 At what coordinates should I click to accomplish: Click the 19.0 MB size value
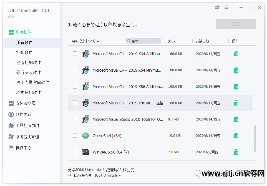(x=174, y=136)
